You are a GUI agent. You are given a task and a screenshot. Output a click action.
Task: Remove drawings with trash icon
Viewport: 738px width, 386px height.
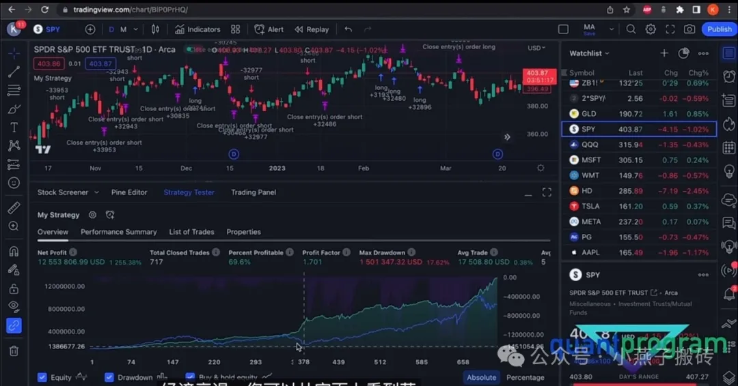click(x=14, y=351)
